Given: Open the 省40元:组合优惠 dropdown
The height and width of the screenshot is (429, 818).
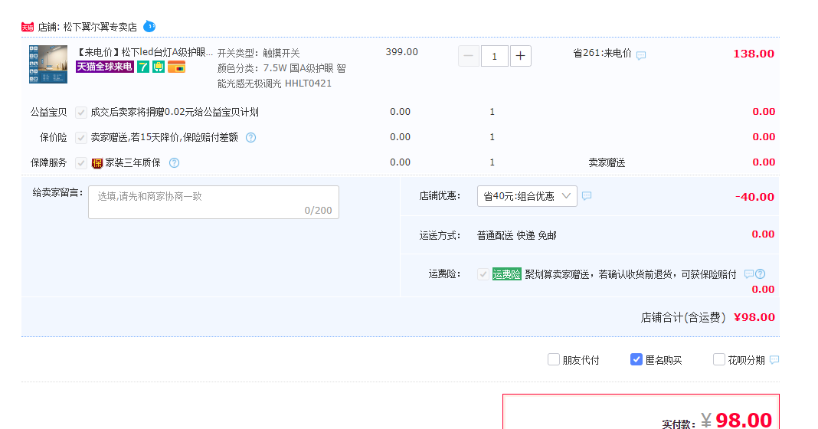Looking at the screenshot, I should [527, 196].
